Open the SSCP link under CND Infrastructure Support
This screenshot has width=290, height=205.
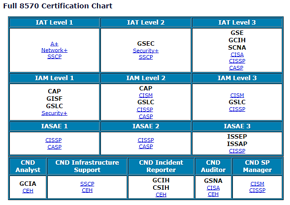pyautogui.click(x=87, y=184)
